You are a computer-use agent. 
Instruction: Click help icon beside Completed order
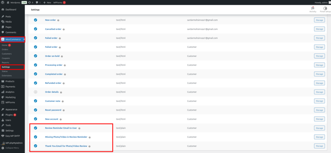point(65,74)
